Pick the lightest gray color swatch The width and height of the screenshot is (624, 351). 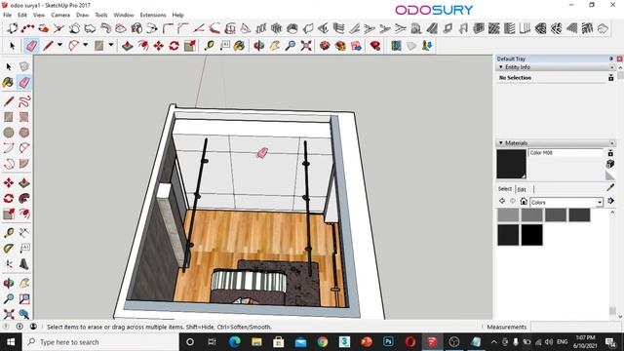pos(508,214)
